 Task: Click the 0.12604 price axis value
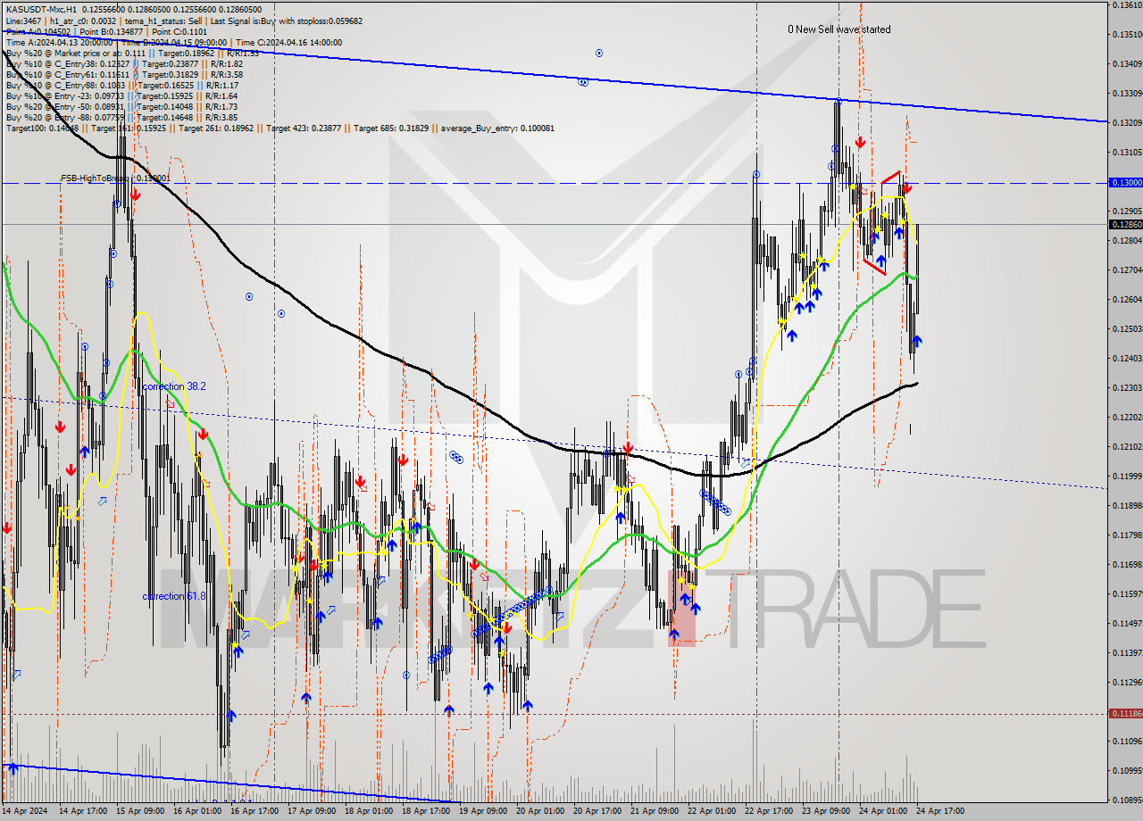pos(1128,299)
